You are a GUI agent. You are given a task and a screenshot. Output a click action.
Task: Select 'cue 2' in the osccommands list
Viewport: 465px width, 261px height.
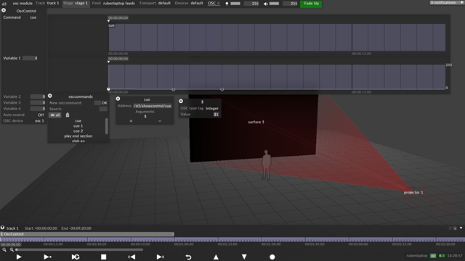click(x=78, y=131)
